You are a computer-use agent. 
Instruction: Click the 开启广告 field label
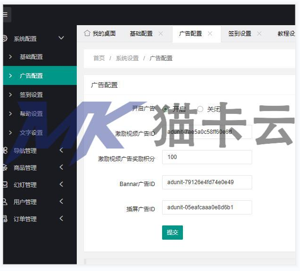pyautogui.click(x=144, y=109)
